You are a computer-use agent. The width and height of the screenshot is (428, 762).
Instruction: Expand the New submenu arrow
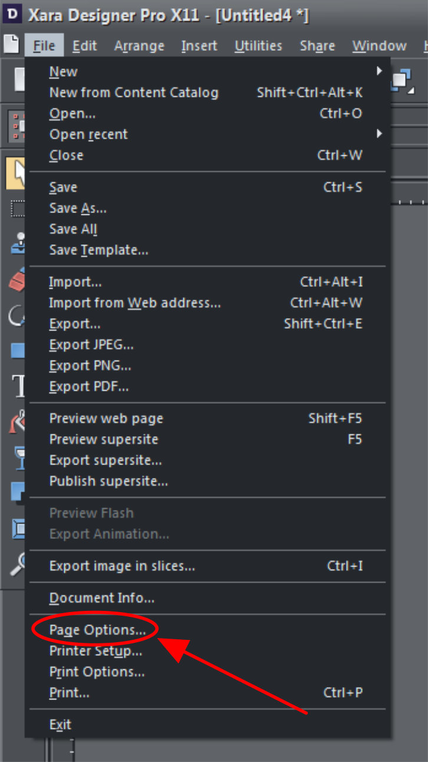pos(380,71)
